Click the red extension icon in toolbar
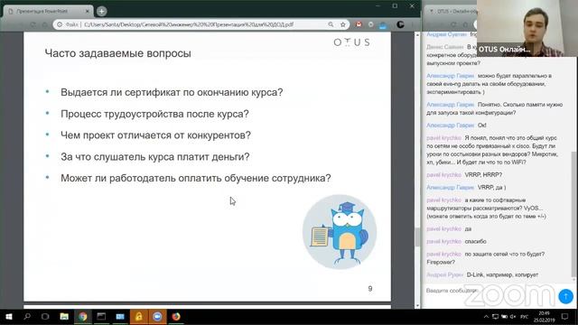The width and height of the screenshot is (578, 325). (x=359, y=24)
